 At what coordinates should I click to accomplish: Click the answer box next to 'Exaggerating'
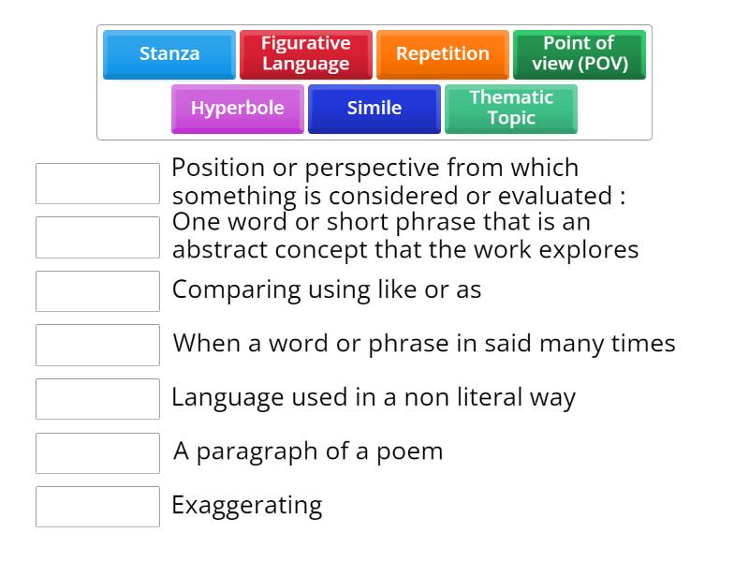(x=97, y=507)
